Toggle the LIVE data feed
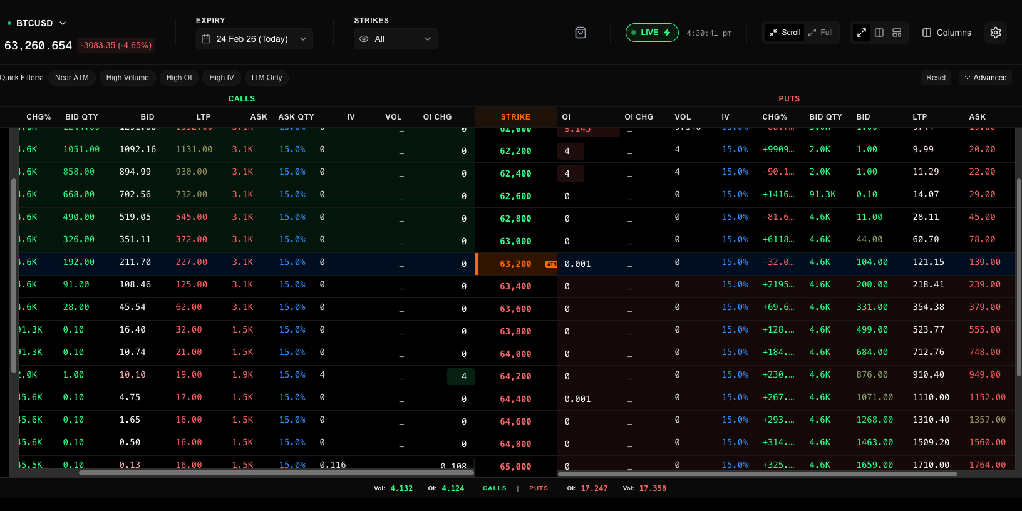 651,33
